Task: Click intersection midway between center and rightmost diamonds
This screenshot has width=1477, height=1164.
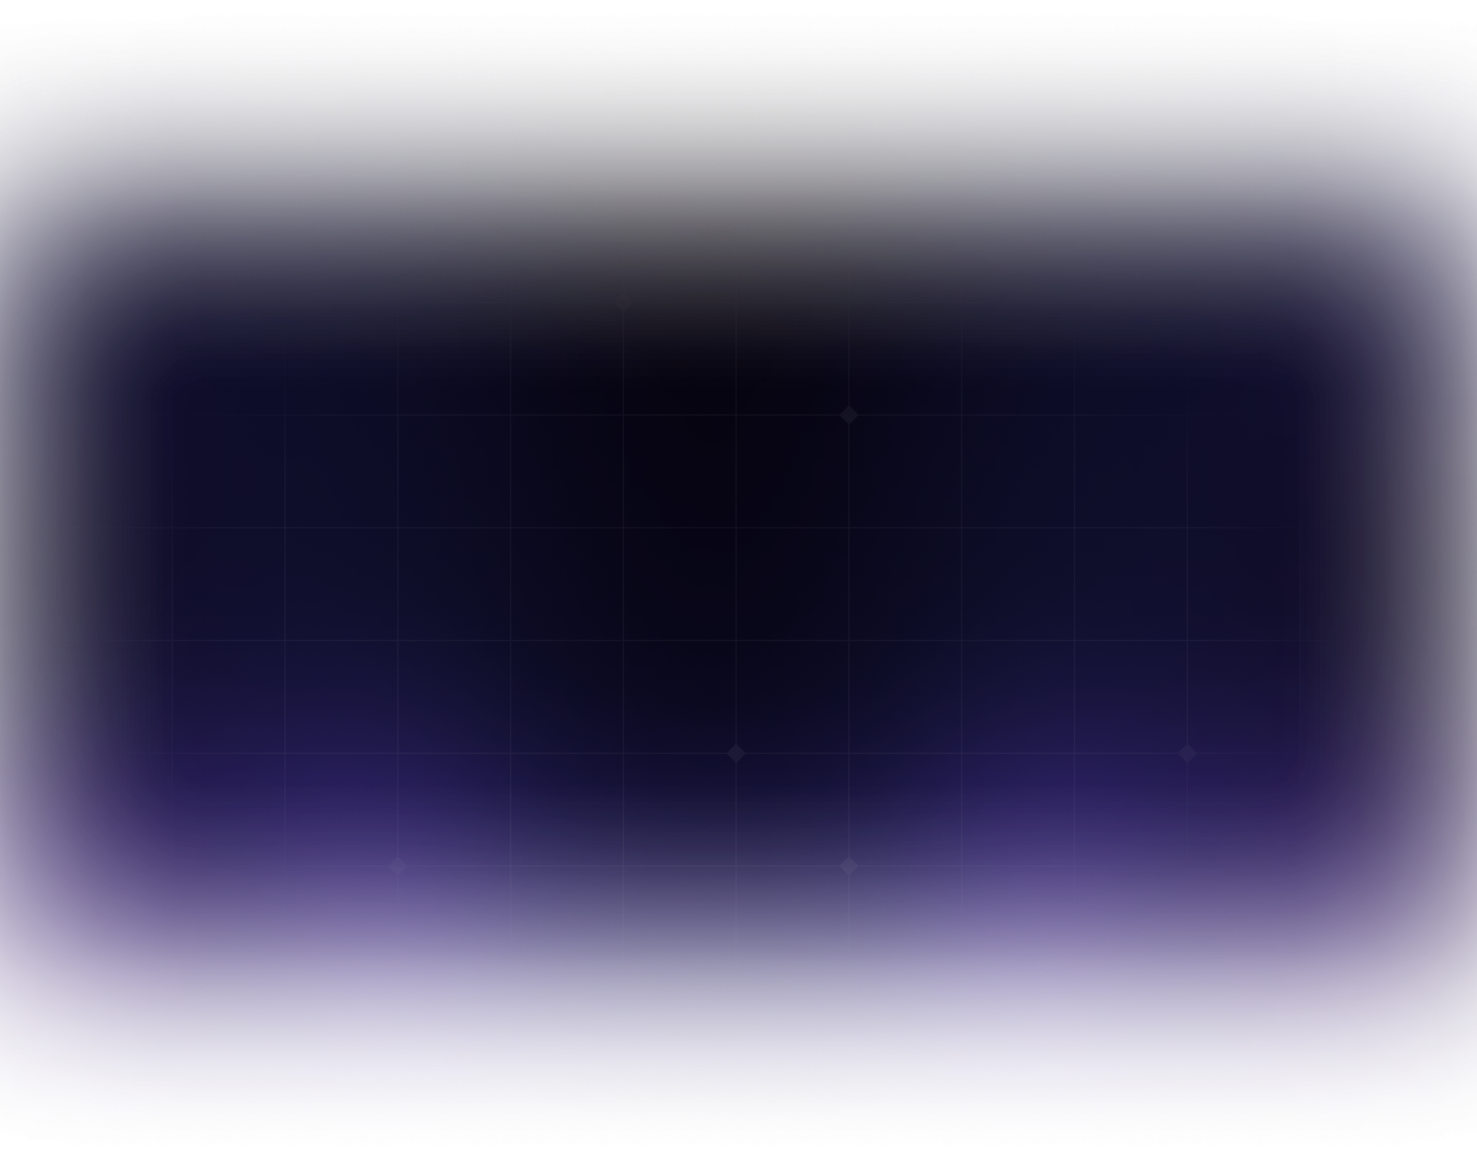Action: point(962,753)
